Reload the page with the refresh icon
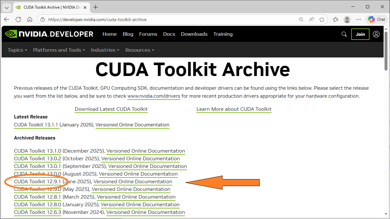The width and height of the screenshot is (390, 219). click(x=18, y=19)
